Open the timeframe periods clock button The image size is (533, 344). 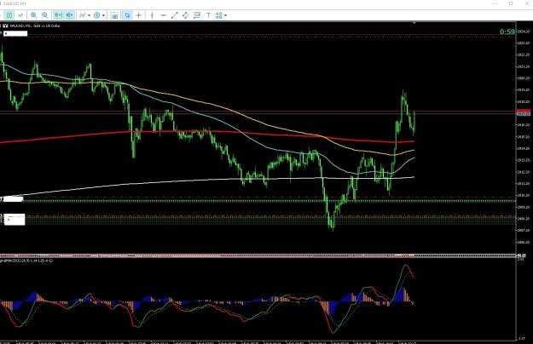pyautogui.click(x=97, y=15)
